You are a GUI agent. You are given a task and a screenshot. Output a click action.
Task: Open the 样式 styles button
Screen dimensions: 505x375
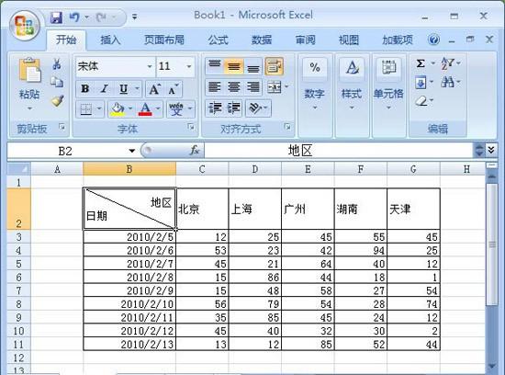[x=352, y=84]
